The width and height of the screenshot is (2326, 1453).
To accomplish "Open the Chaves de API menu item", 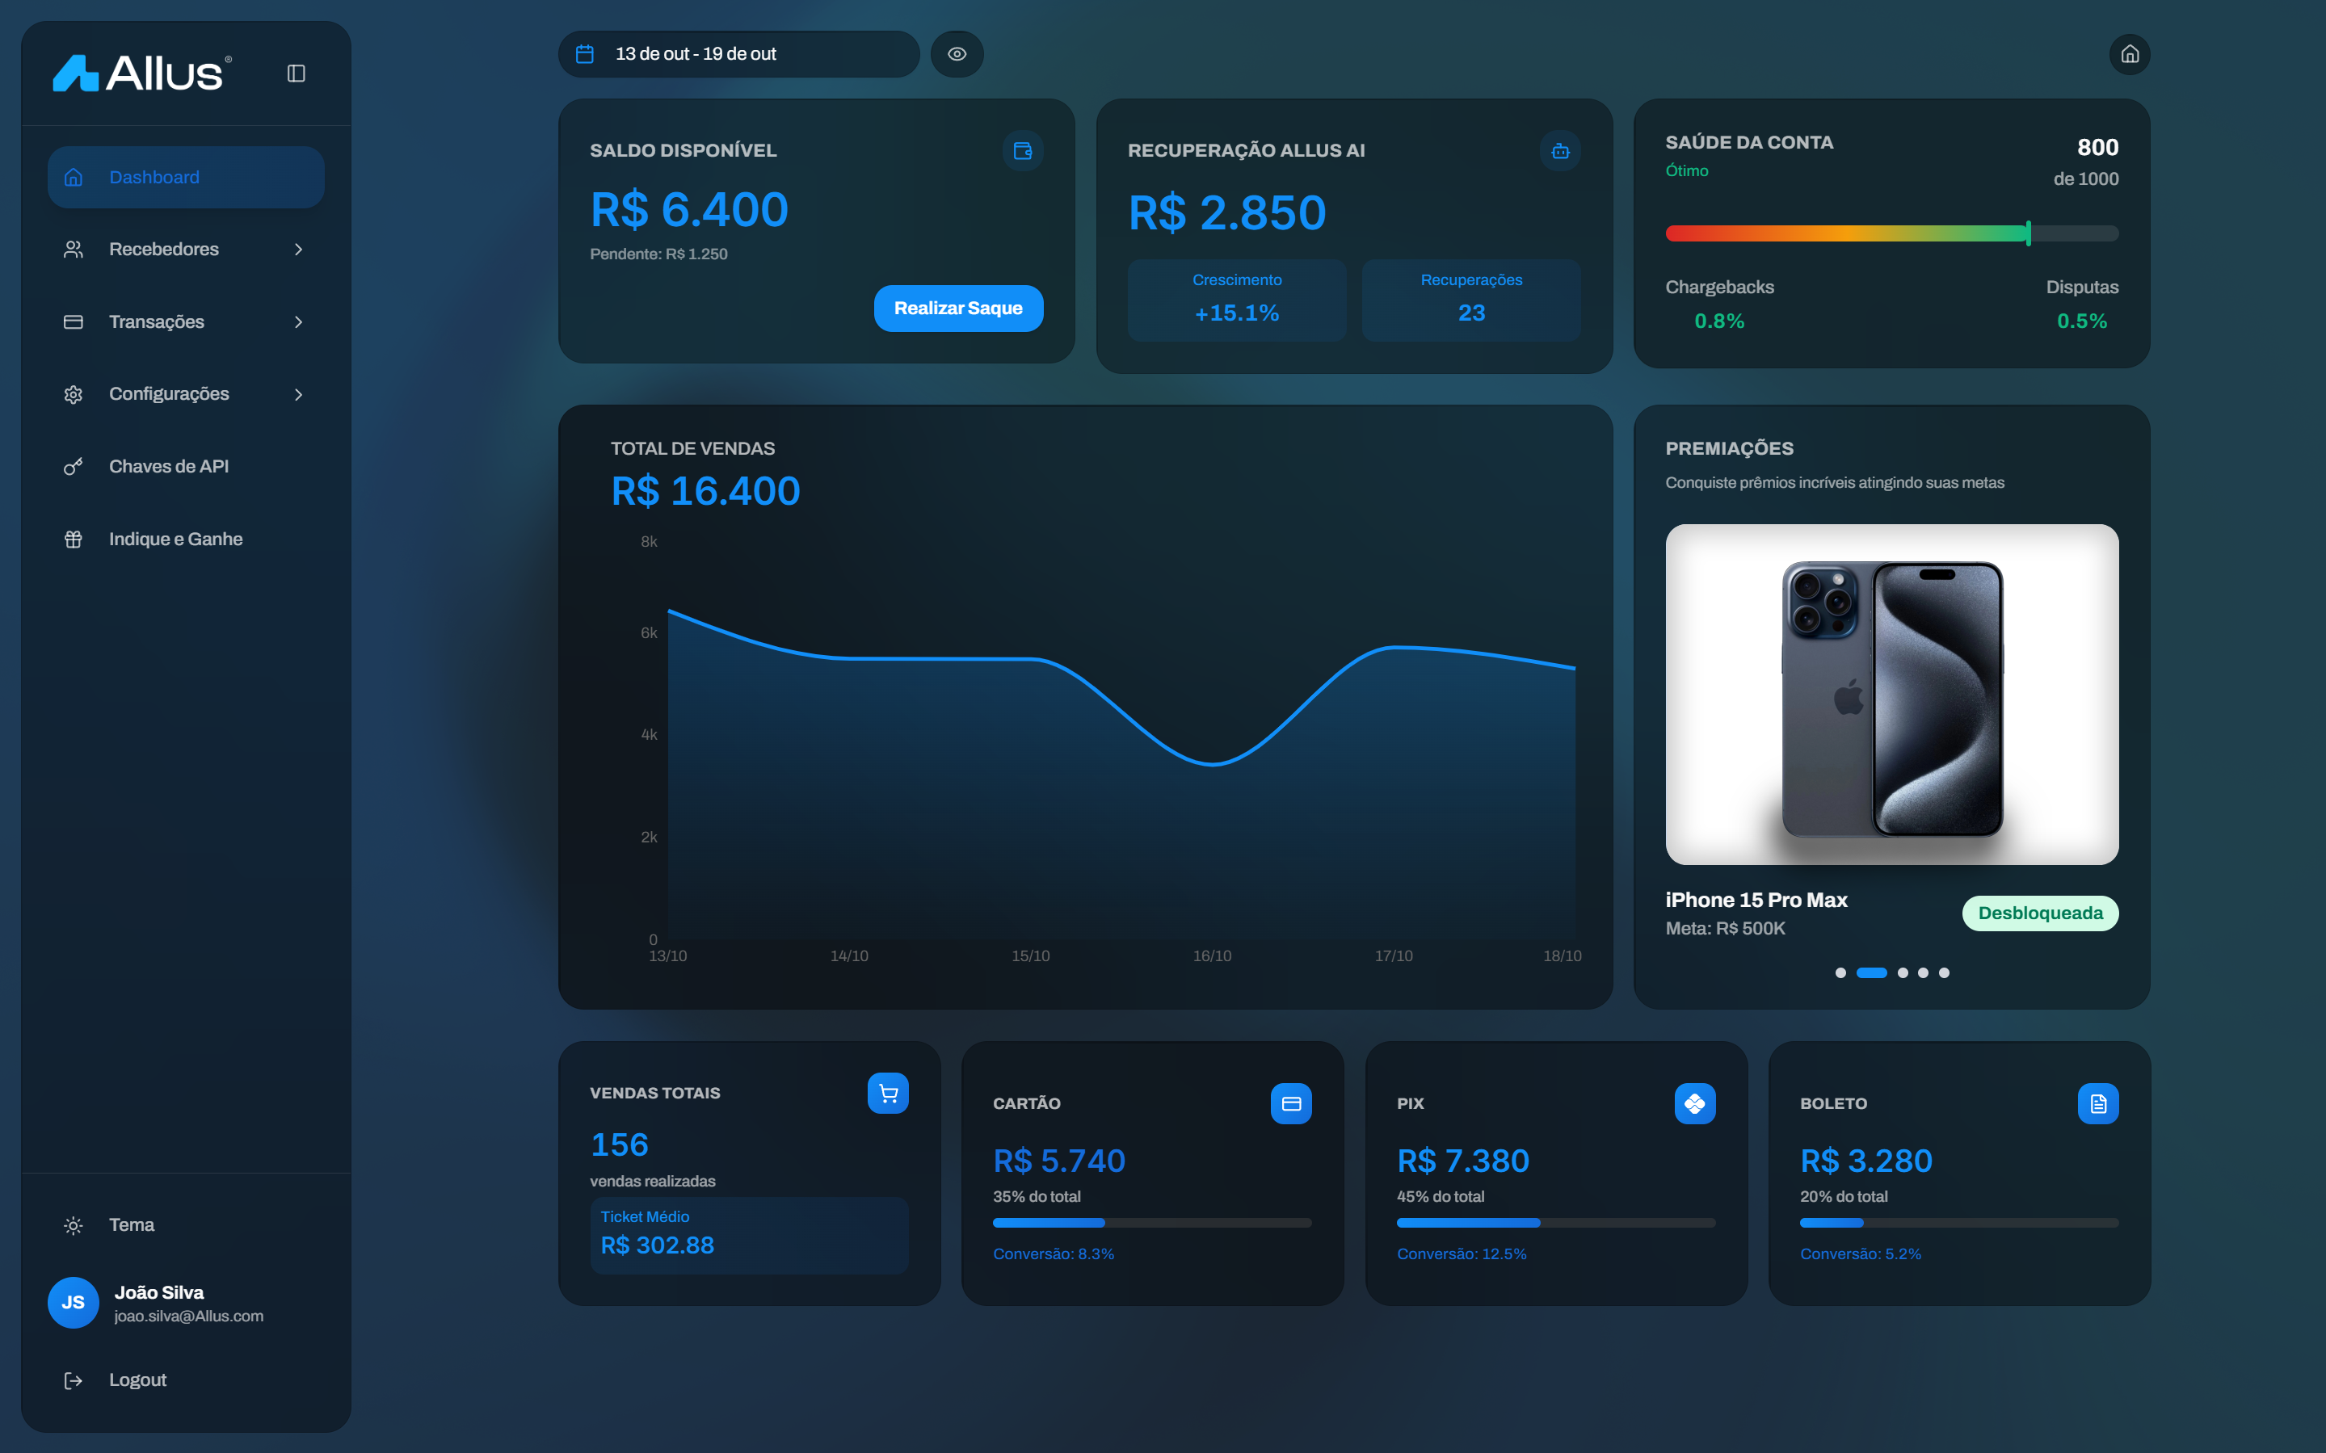I will [168, 467].
